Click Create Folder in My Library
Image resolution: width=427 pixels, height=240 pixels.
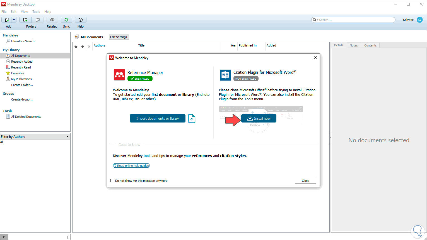click(22, 85)
